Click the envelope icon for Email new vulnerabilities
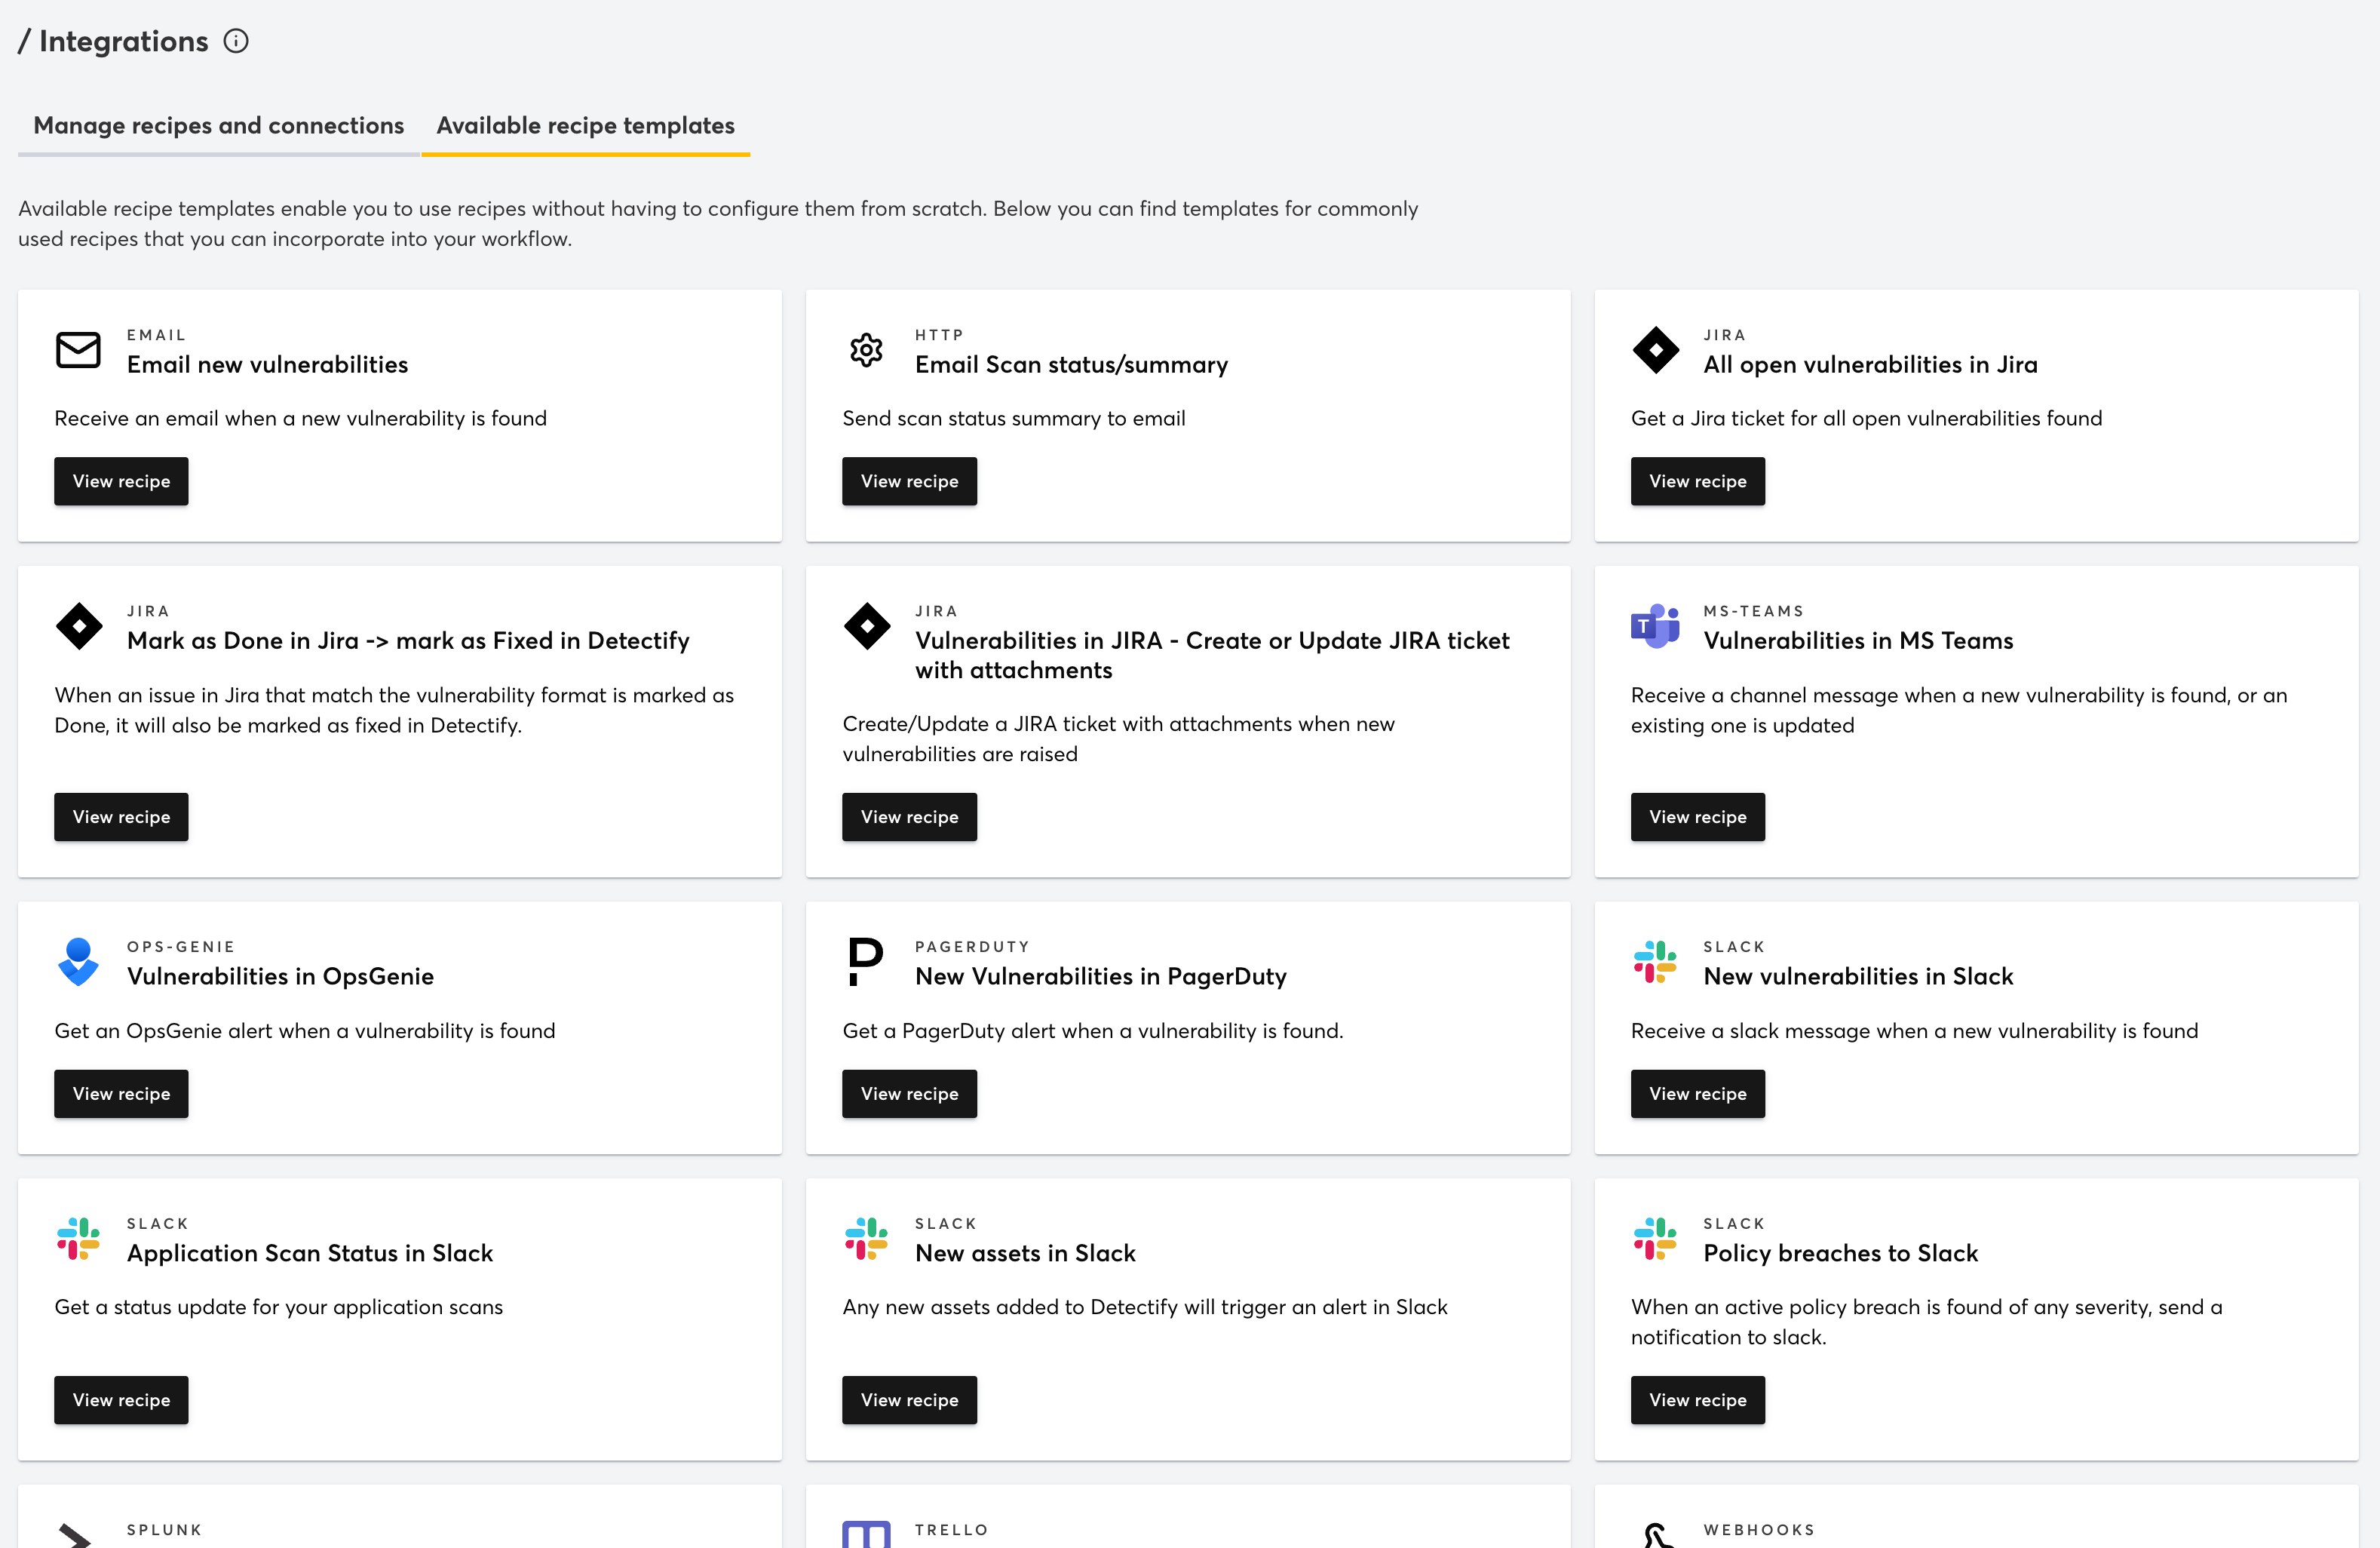The height and width of the screenshot is (1548, 2380). tap(78, 350)
